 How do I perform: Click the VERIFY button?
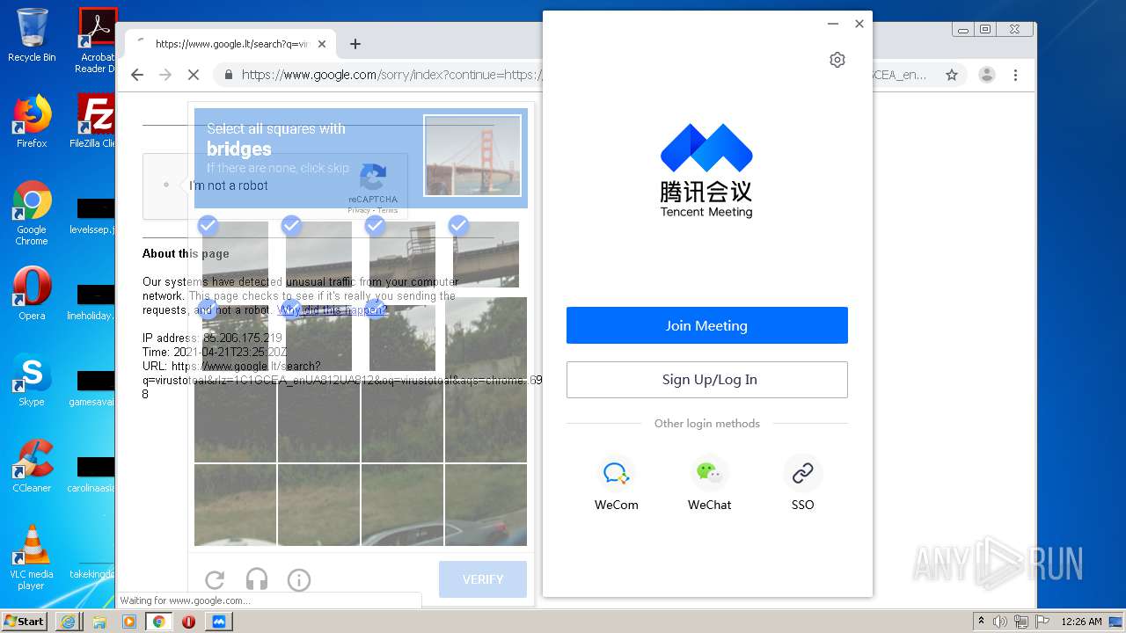click(483, 579)
